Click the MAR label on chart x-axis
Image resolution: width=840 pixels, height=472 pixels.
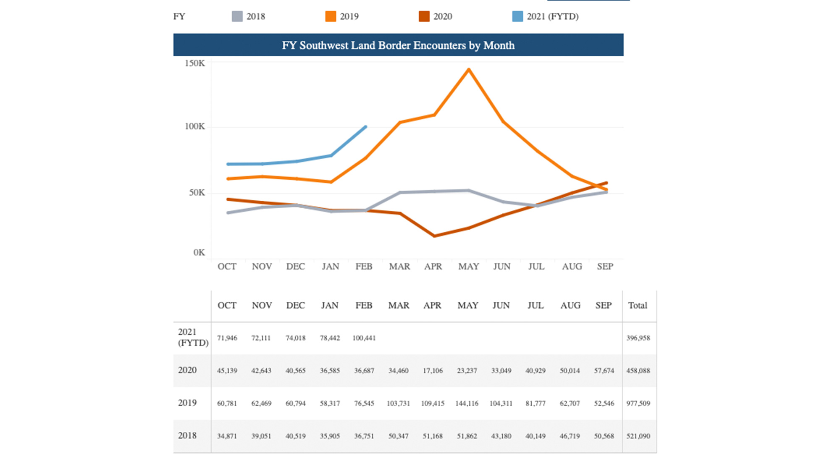(399, 267)
